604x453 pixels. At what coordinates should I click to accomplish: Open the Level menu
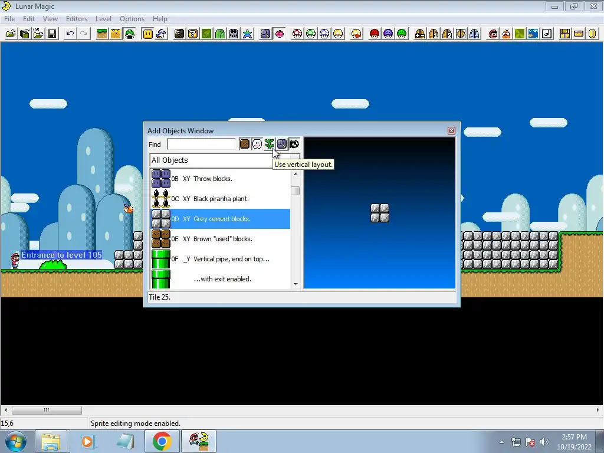[x=103, y=19]
